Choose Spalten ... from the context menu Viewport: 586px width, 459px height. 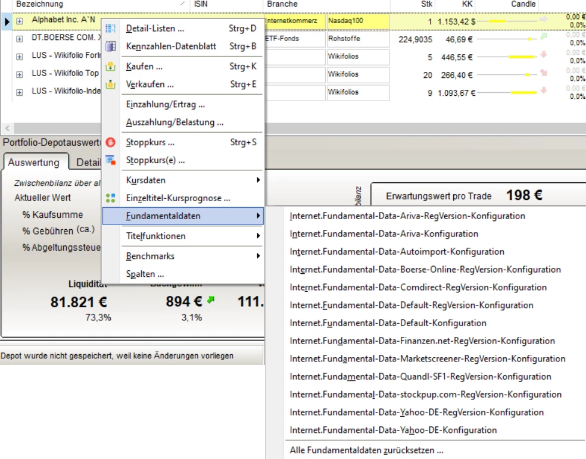[183, 274]
